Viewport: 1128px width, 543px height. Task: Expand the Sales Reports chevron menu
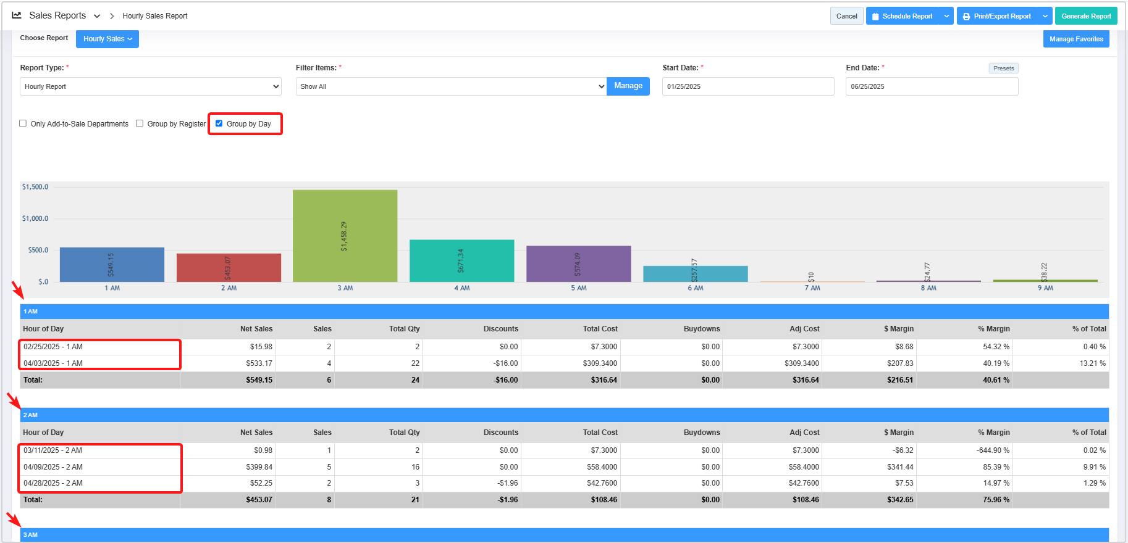97,16
